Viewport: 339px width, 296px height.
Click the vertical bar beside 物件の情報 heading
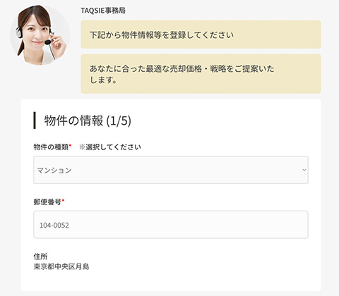tap(35, 121)
